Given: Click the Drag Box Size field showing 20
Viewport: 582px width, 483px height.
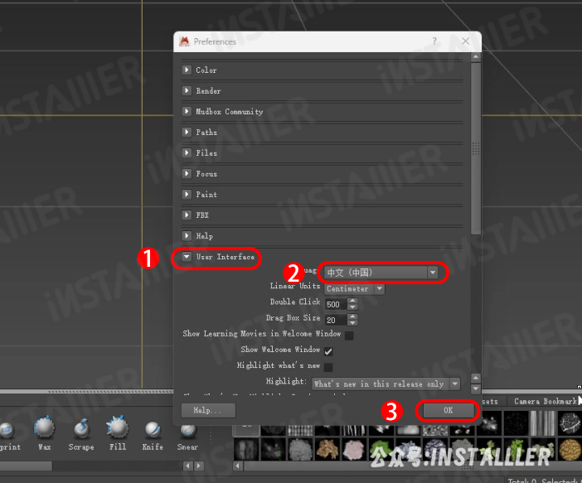Looking at the screenshot, I should point(337,320).
